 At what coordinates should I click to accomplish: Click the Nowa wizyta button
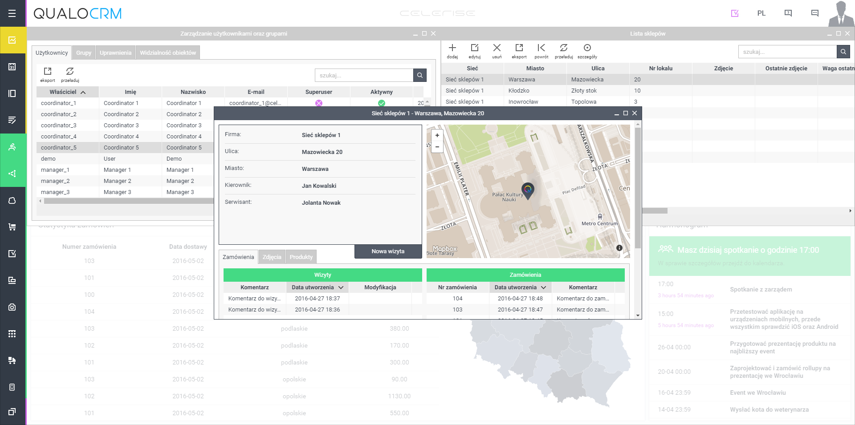pos(388,251)
